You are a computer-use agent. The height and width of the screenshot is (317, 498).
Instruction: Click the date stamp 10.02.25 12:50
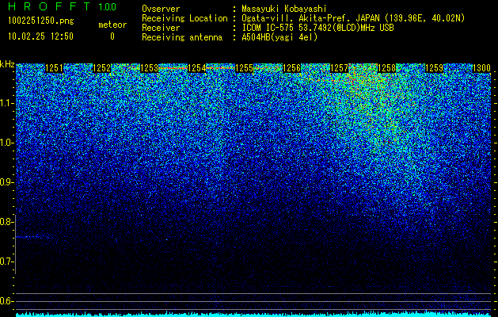point(40,36)
